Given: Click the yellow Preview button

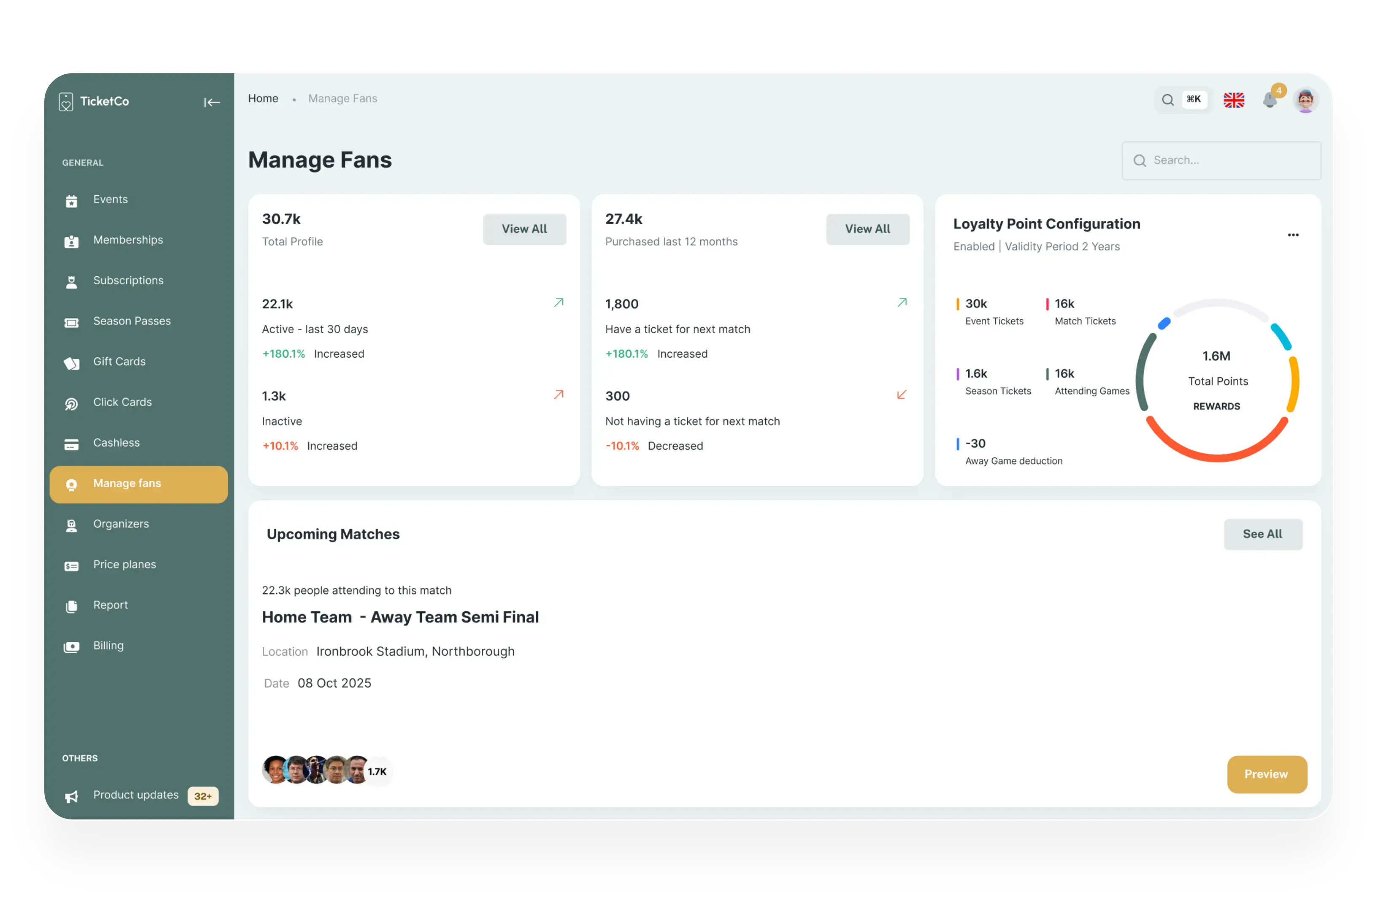Looking at the screenshot, I should point(1266,774).
